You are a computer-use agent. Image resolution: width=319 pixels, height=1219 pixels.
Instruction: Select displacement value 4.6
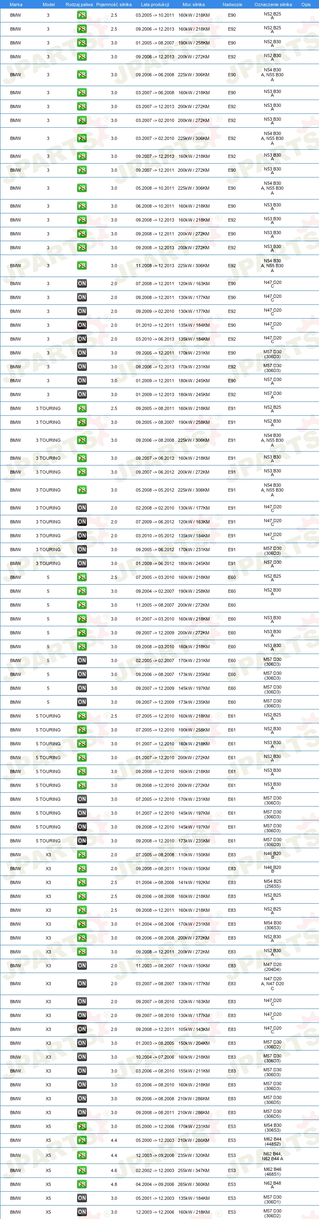[x=114, y=1170]
